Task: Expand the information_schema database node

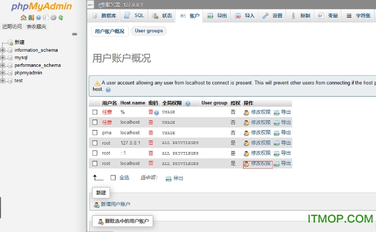Action: [3, 50]
